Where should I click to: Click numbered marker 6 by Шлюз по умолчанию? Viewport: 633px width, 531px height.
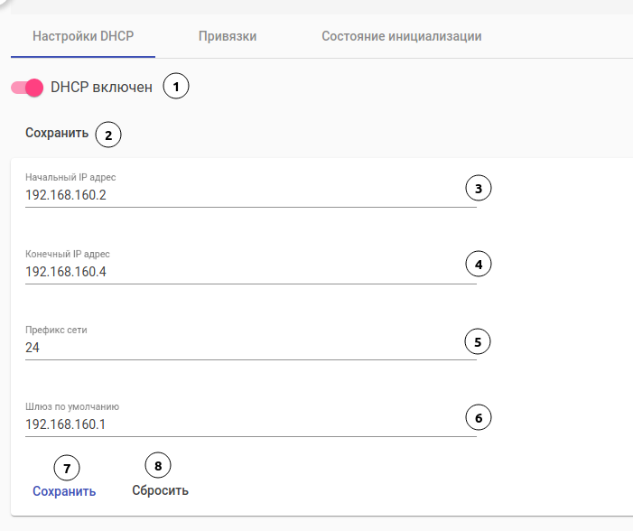[x=479, y=418]
